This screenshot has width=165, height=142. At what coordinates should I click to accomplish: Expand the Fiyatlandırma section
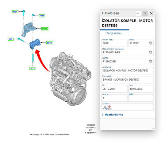click(x=112, y=115)
